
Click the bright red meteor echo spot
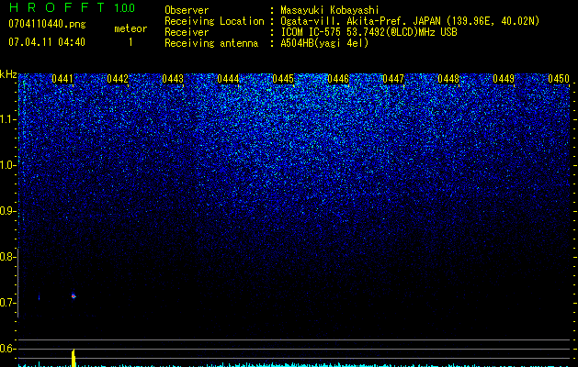click(x=74, y=295)
